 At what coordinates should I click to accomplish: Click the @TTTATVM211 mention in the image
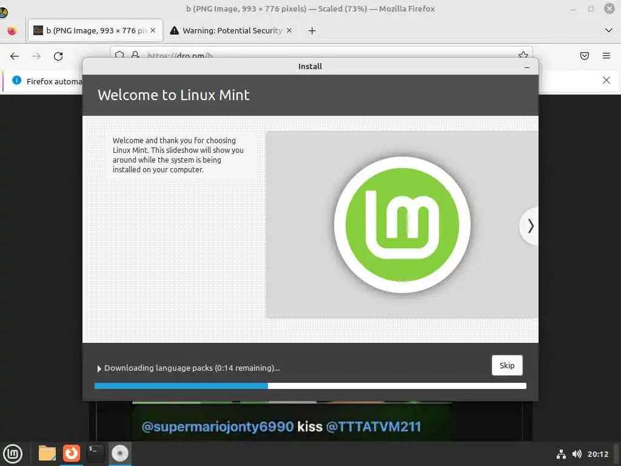374,427
